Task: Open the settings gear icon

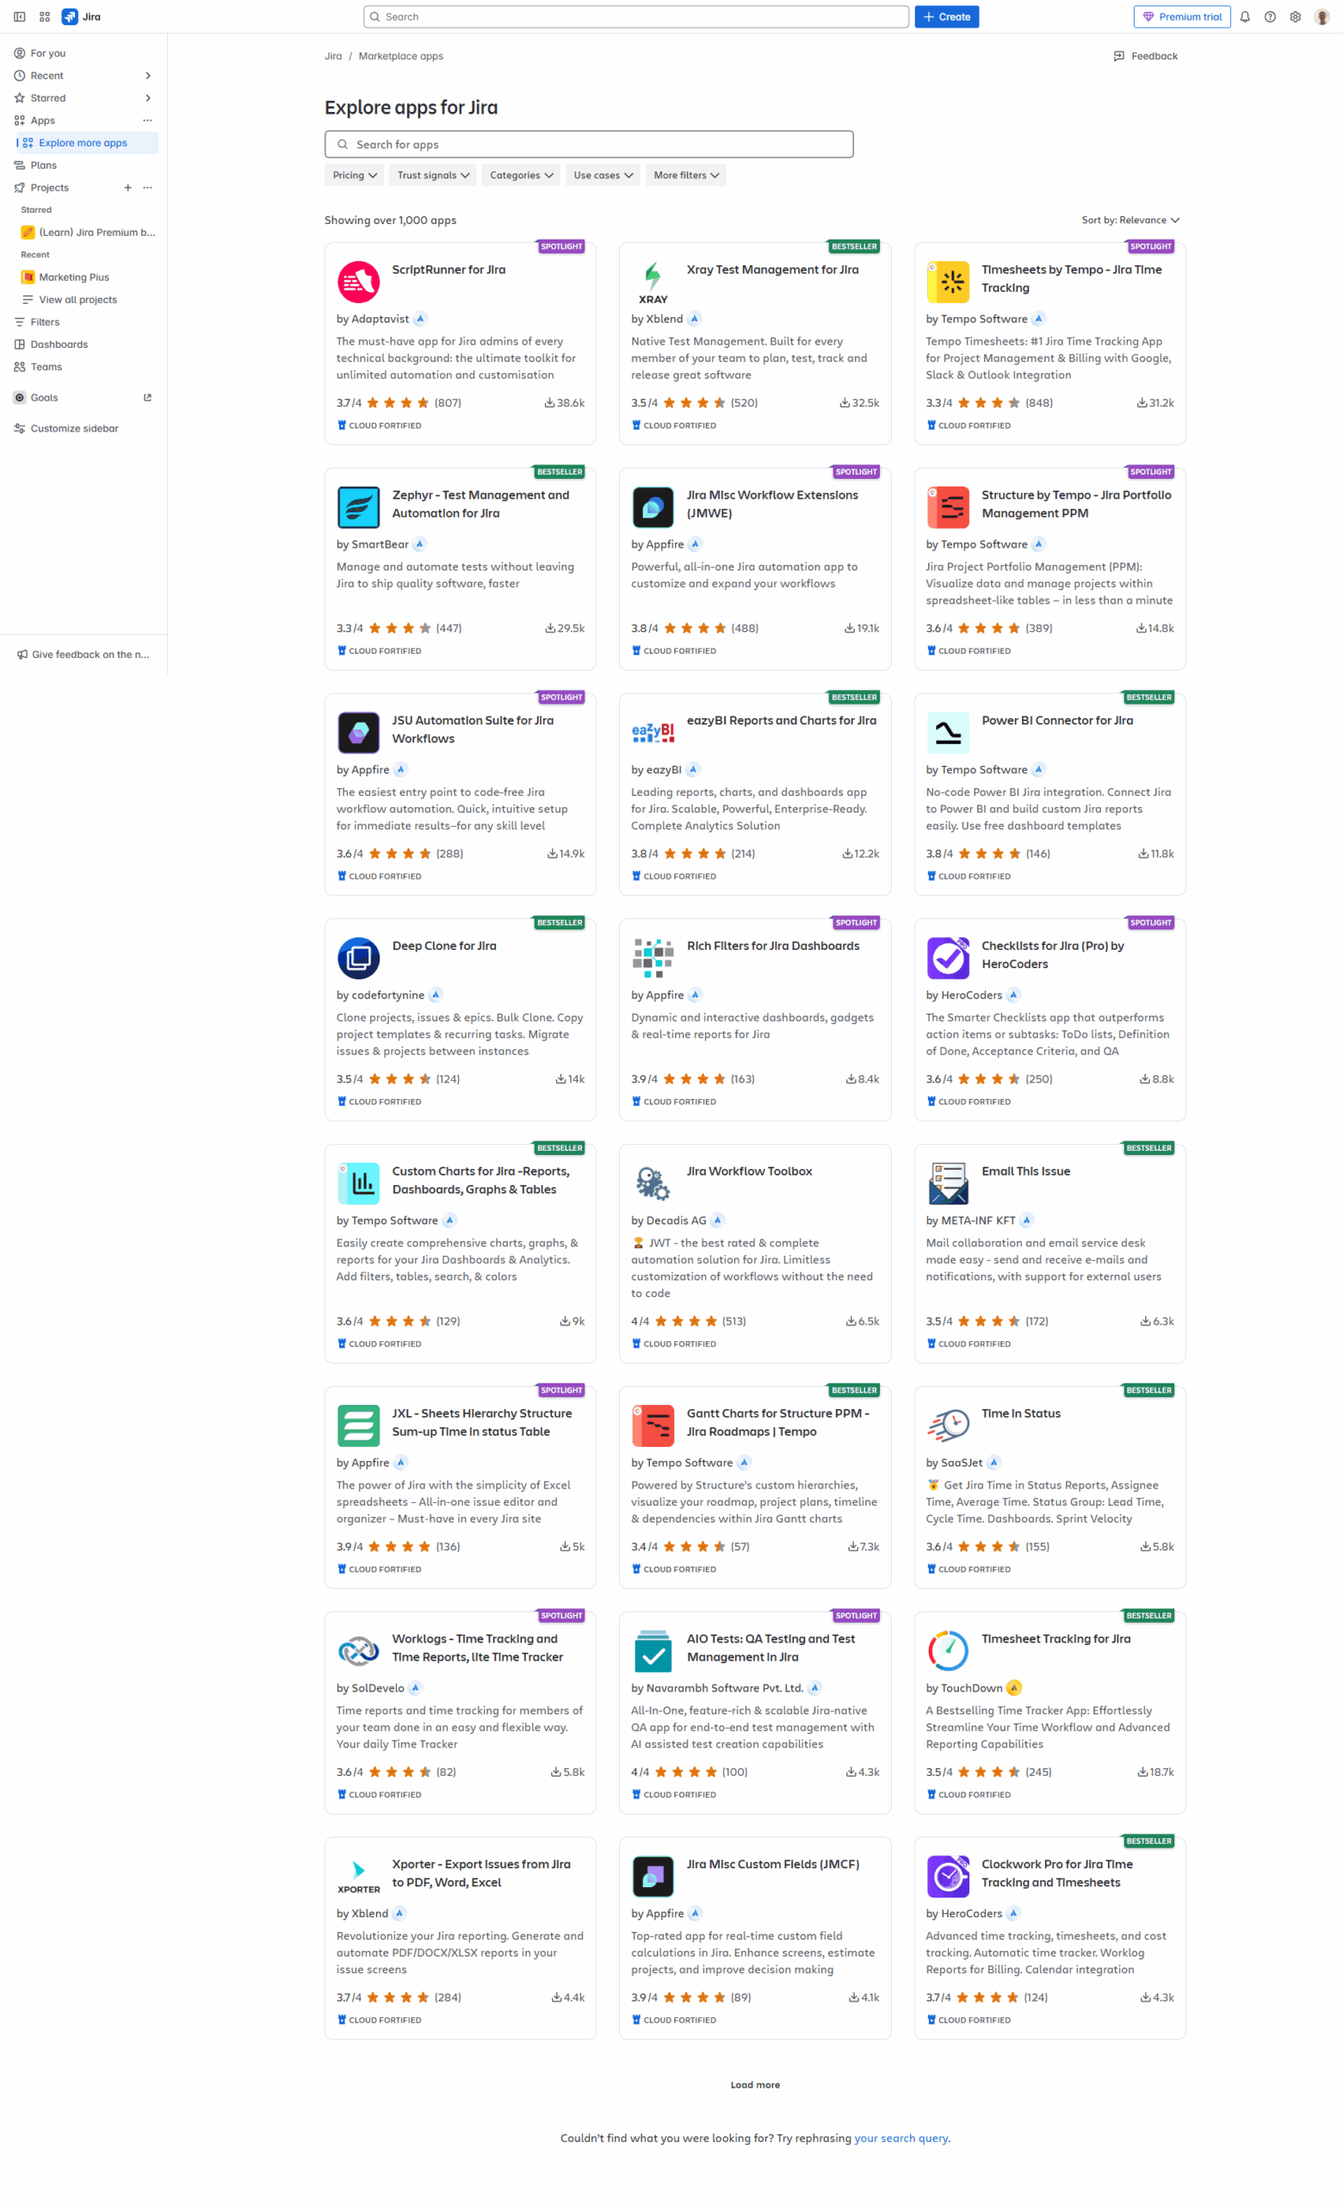Action: 1295,17
